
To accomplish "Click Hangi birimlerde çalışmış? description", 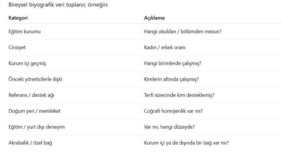I will [x=172, y=63].
